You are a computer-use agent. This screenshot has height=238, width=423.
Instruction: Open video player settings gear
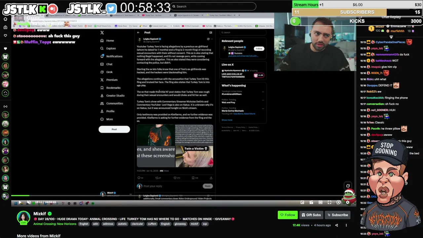(347, 202)
